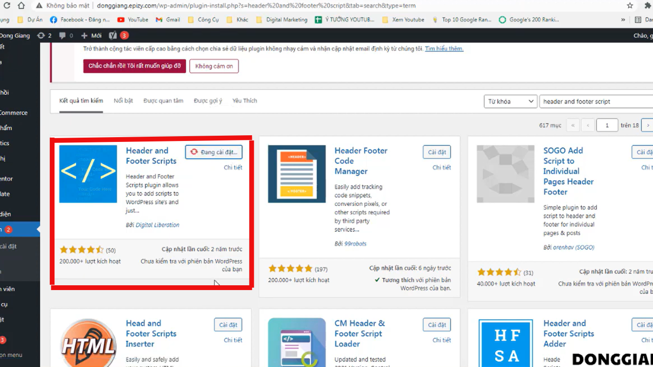Go to next results page arrow

[647, 125]
